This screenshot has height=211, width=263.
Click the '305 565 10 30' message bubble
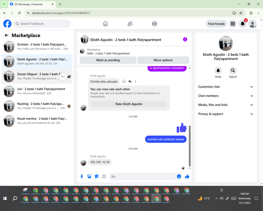click(x=100, y=162)
